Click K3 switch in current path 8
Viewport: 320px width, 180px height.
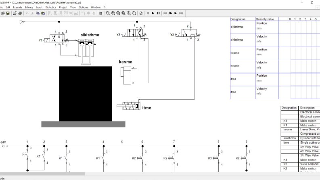pos(215,158)
